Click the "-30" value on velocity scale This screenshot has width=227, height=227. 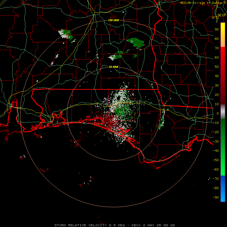click(216, 141)
